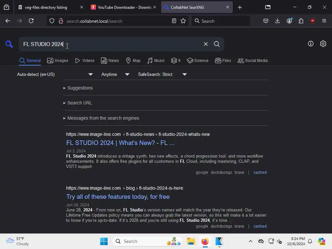The width and height of the screenshot is (332, 249).
Task: Open the notification bell in taskbar
Action: (310, 241)
